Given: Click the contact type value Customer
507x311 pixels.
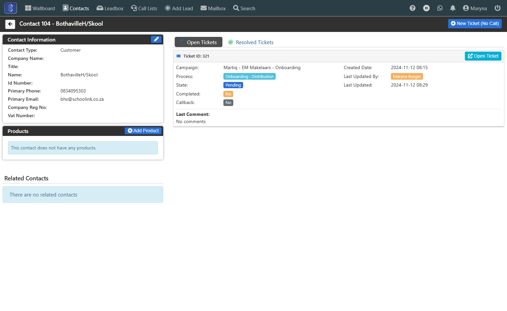Looking at the screenshot, I should (70, 50).
